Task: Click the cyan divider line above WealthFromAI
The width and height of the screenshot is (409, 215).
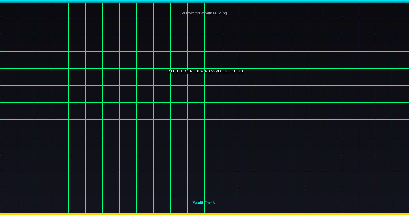Action: click(204, 196)
